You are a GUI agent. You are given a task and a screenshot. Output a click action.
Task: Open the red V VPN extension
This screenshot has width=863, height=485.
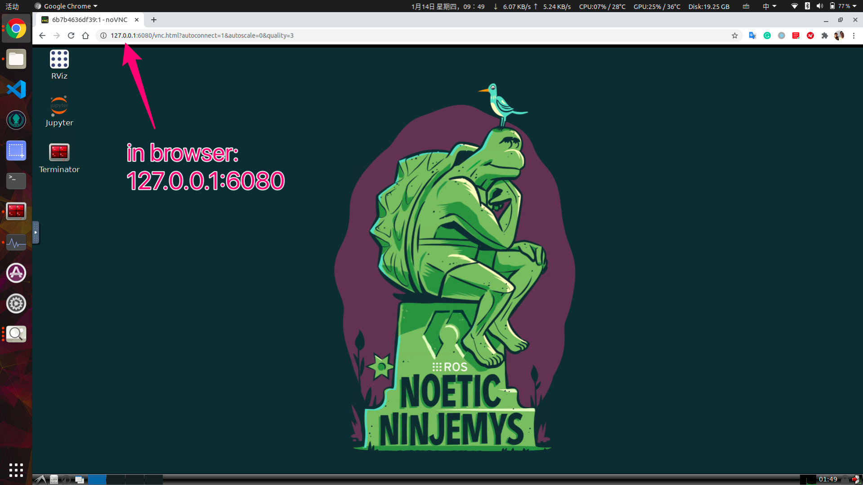click(x=810, y=35)
